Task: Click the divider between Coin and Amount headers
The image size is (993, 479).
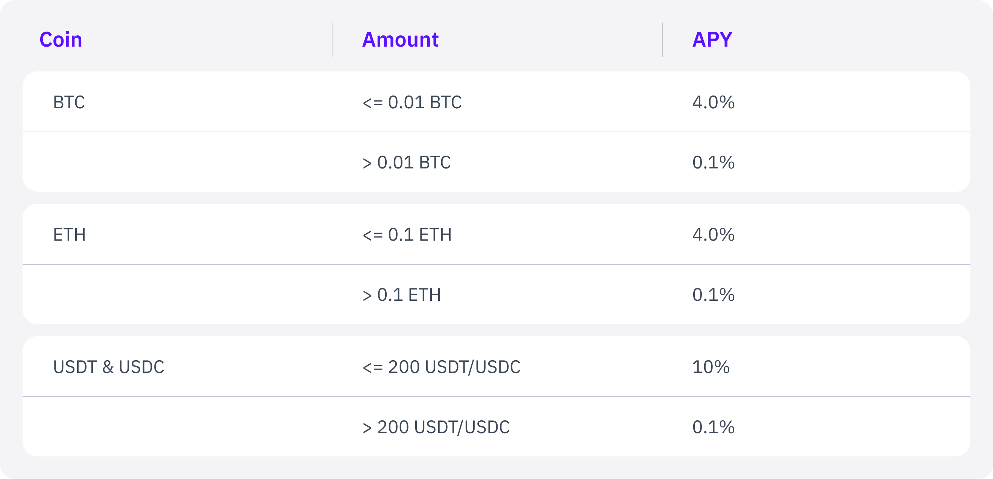Action: coord(332,40)
